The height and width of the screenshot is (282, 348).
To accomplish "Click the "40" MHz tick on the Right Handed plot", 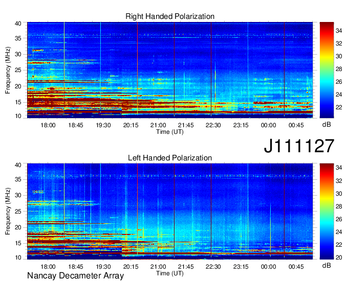I will 18,24.
